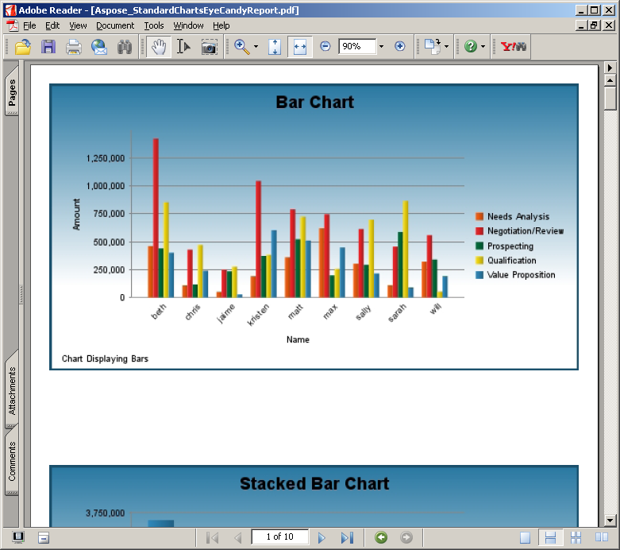The image size is (620, 550).
Task: Click the Open file folder icon
Action: pos(23,47)
